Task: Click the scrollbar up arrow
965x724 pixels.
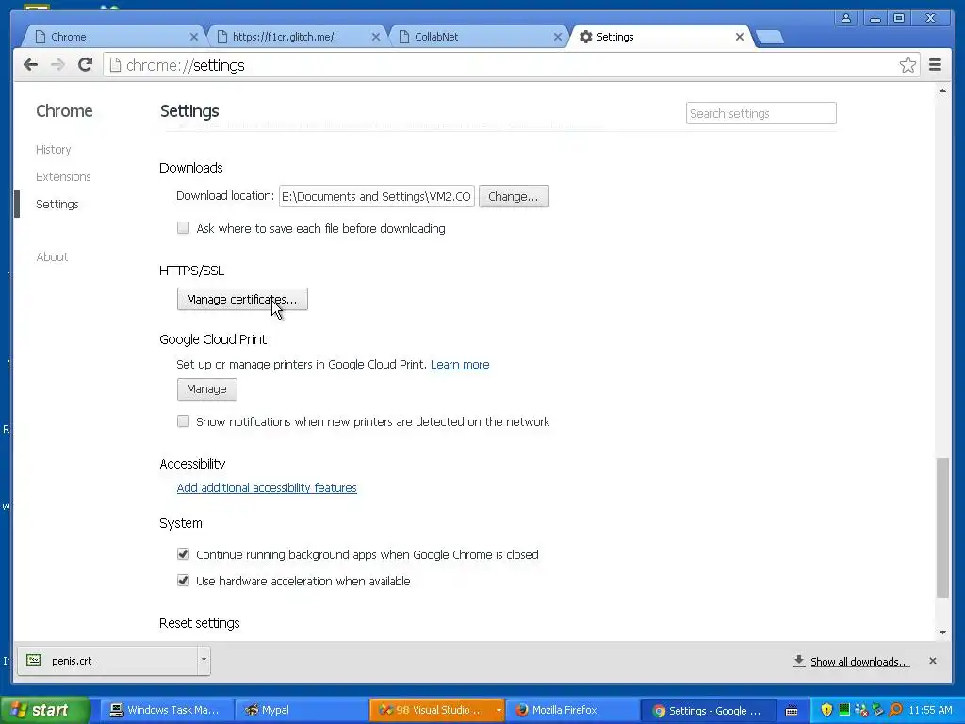Action: 942,91
